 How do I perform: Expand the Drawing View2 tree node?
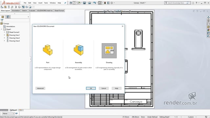(x=4, y=38)
